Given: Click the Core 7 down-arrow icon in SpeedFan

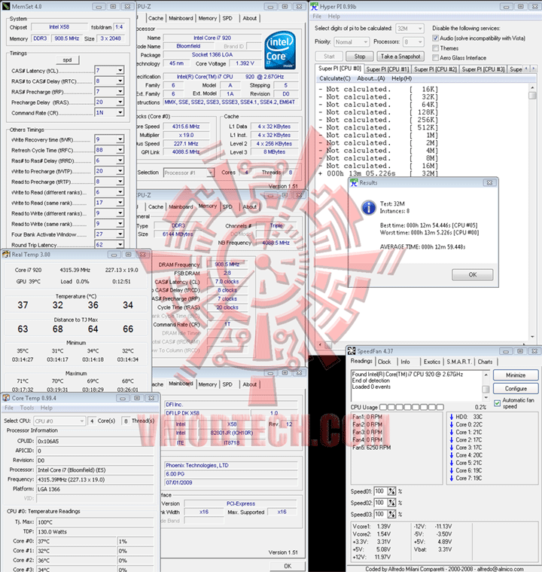Looking at the screenshot, I should point(452,478).
